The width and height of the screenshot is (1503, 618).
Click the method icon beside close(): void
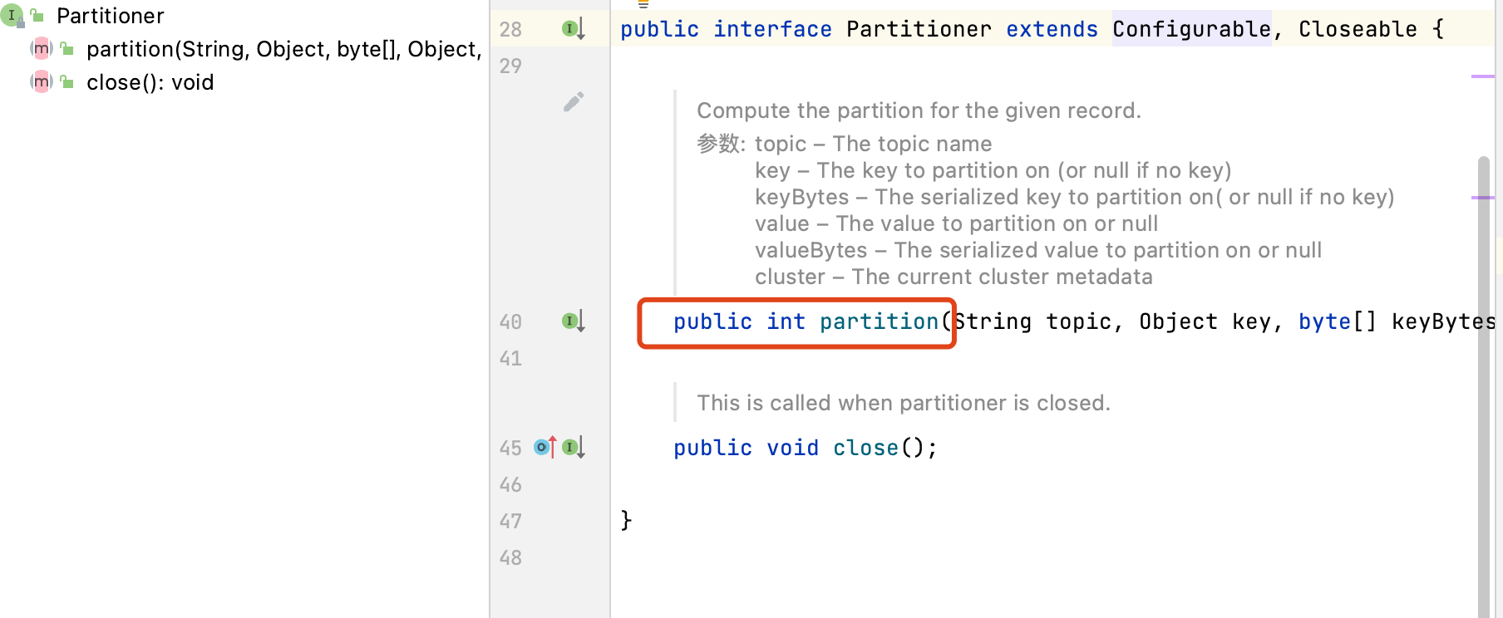[41, 82]
